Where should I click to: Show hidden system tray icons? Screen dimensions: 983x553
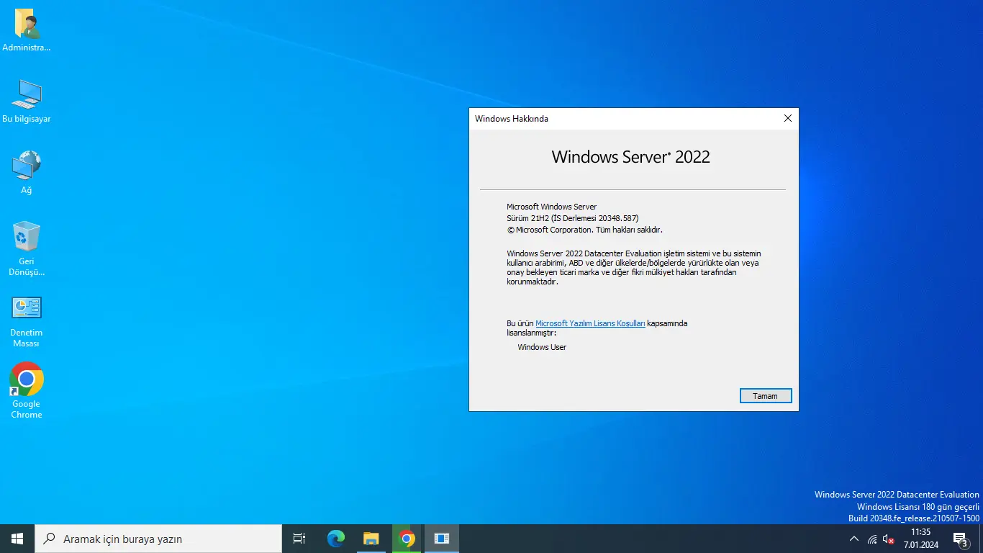pos(854,539)
